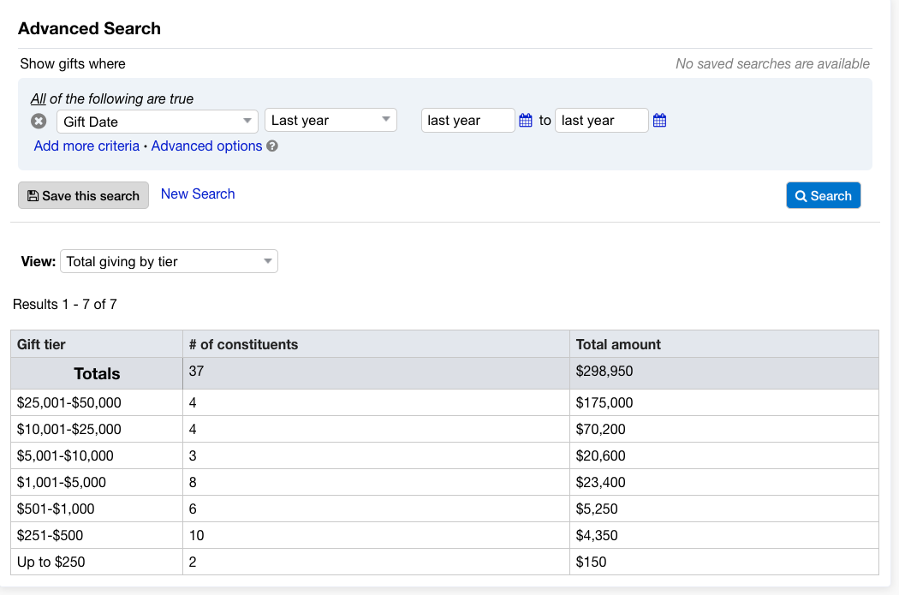Expand the Last year range dropdown

pyautogui.click(x=330, y=121)
